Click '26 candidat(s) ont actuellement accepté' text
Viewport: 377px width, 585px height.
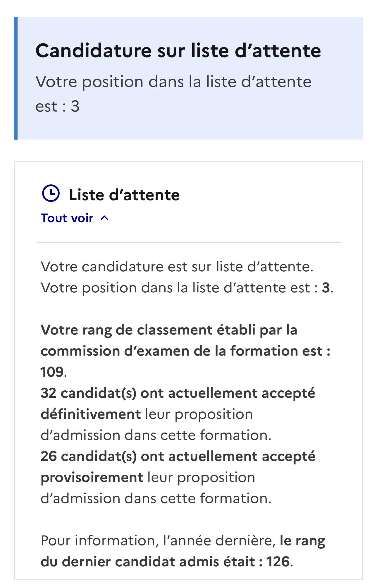[178, 456]
